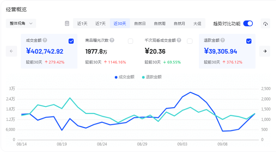Uncheck the 退款金额 metric checkbox
This screenshot has width=276, height=154.
[x=249, y=41]
